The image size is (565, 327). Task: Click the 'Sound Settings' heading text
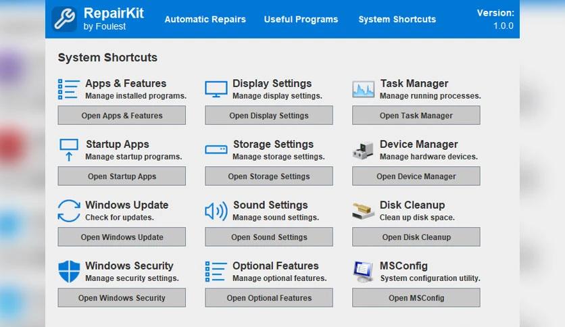coord(270,205)
